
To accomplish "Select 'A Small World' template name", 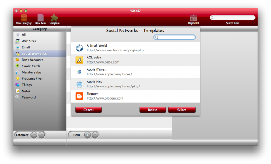I will pos(97,45).
